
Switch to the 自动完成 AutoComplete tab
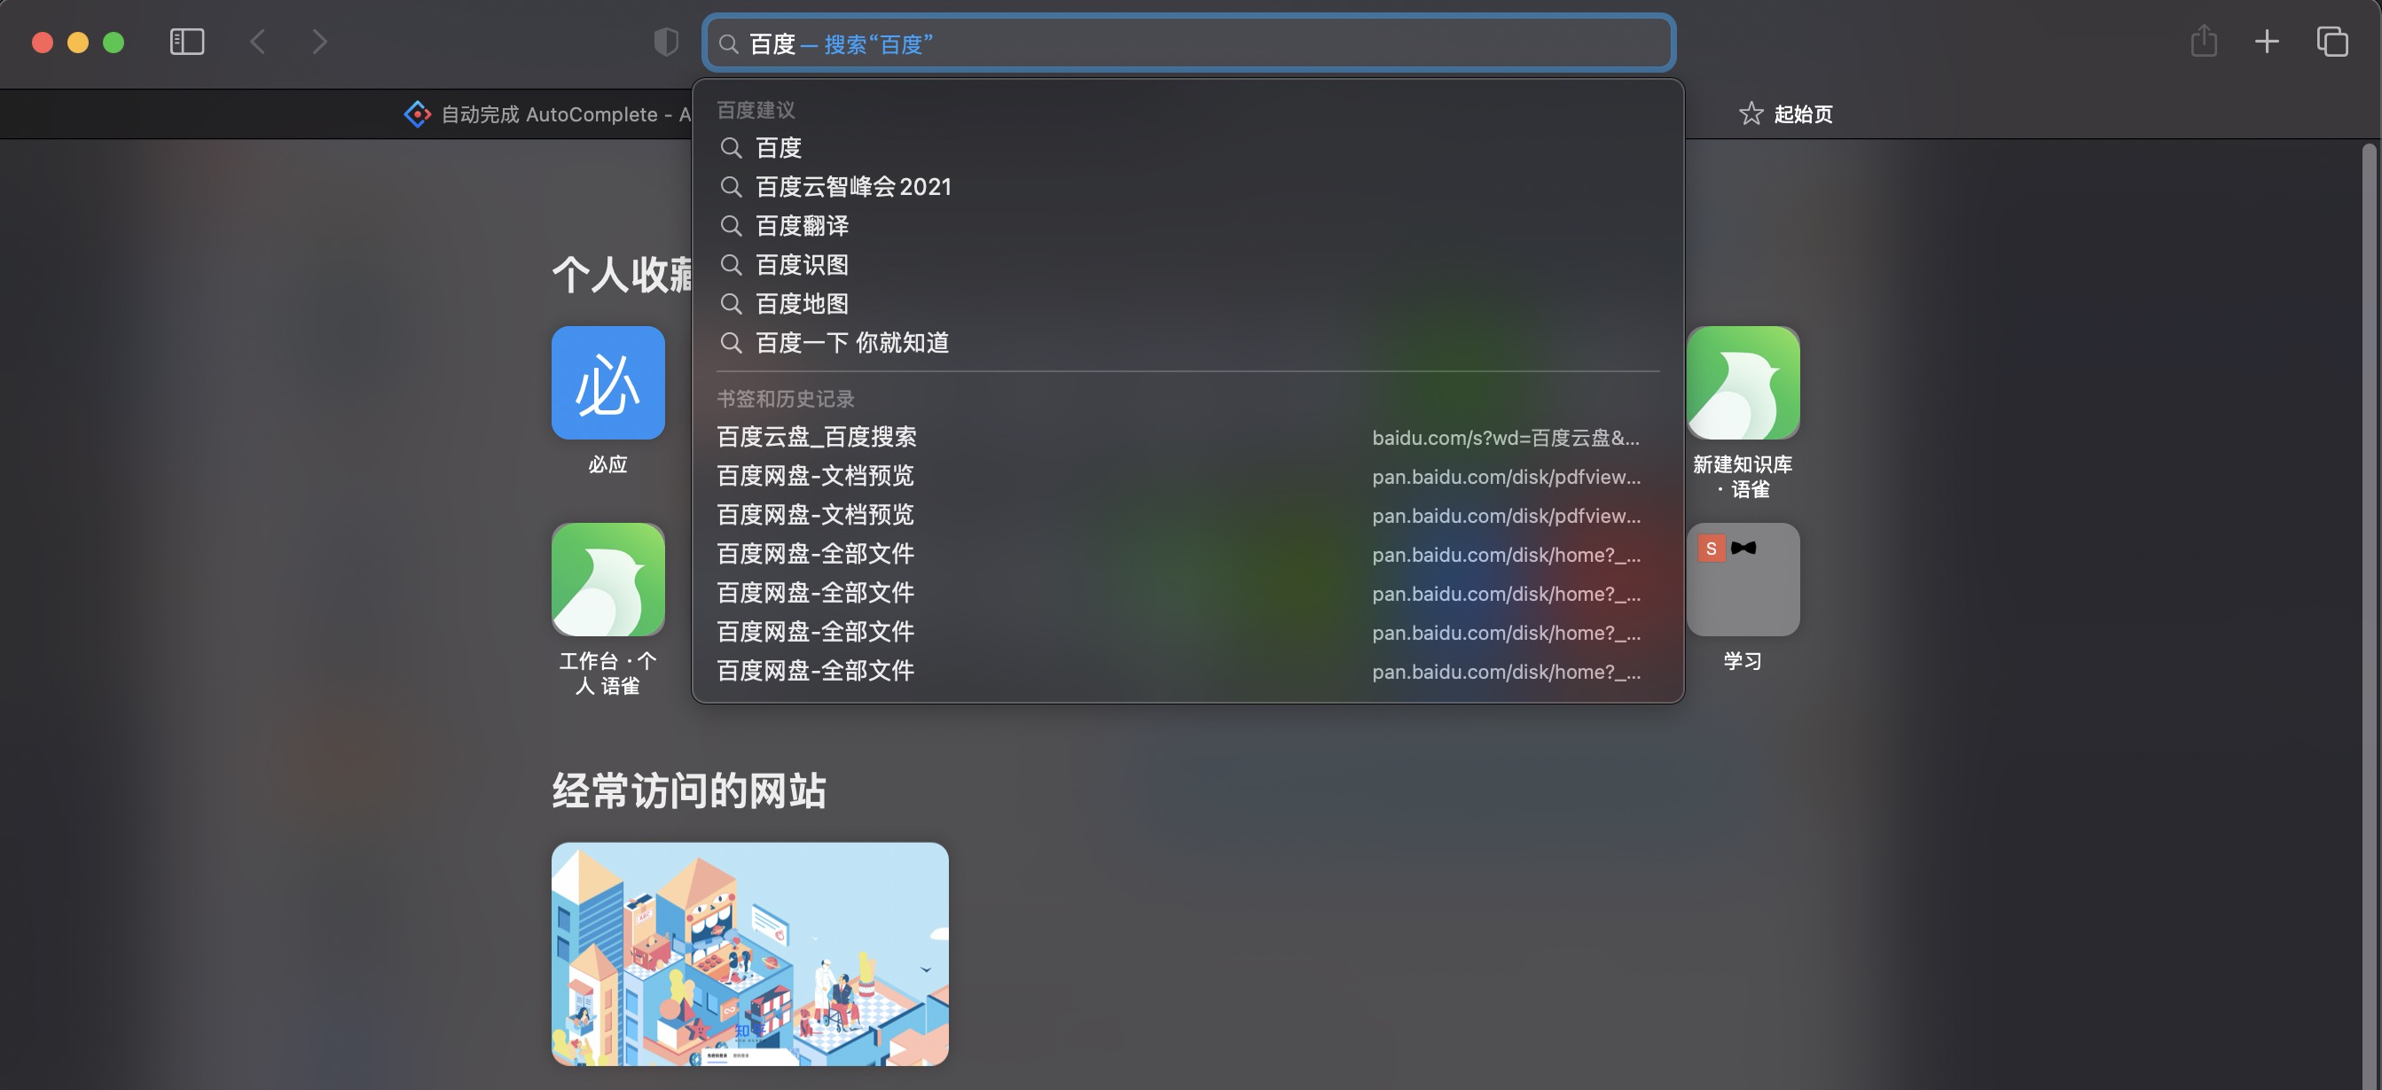tap(549, 114)
